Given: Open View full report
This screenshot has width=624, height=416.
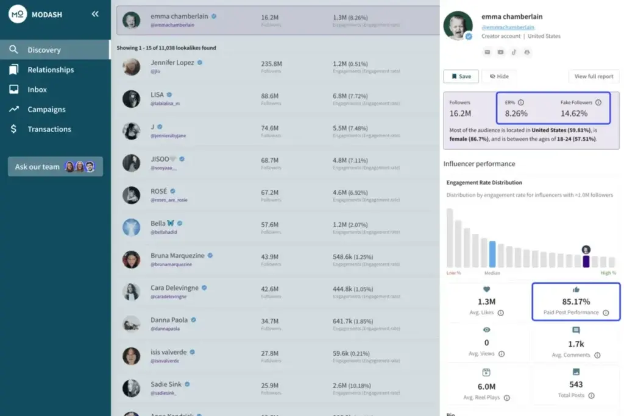Looking at the screenshot, I should coord(594,76).
